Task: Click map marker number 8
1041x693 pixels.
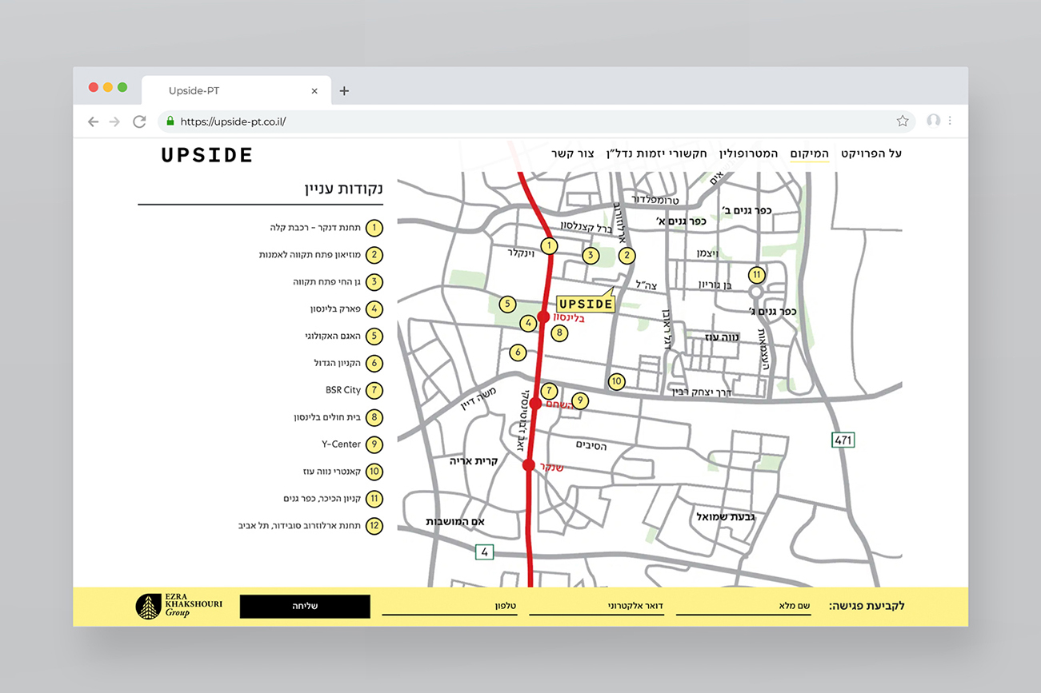Action: coord(559,333)
